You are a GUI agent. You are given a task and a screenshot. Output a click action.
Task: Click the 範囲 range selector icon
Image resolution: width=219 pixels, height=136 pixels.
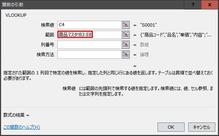126,35
